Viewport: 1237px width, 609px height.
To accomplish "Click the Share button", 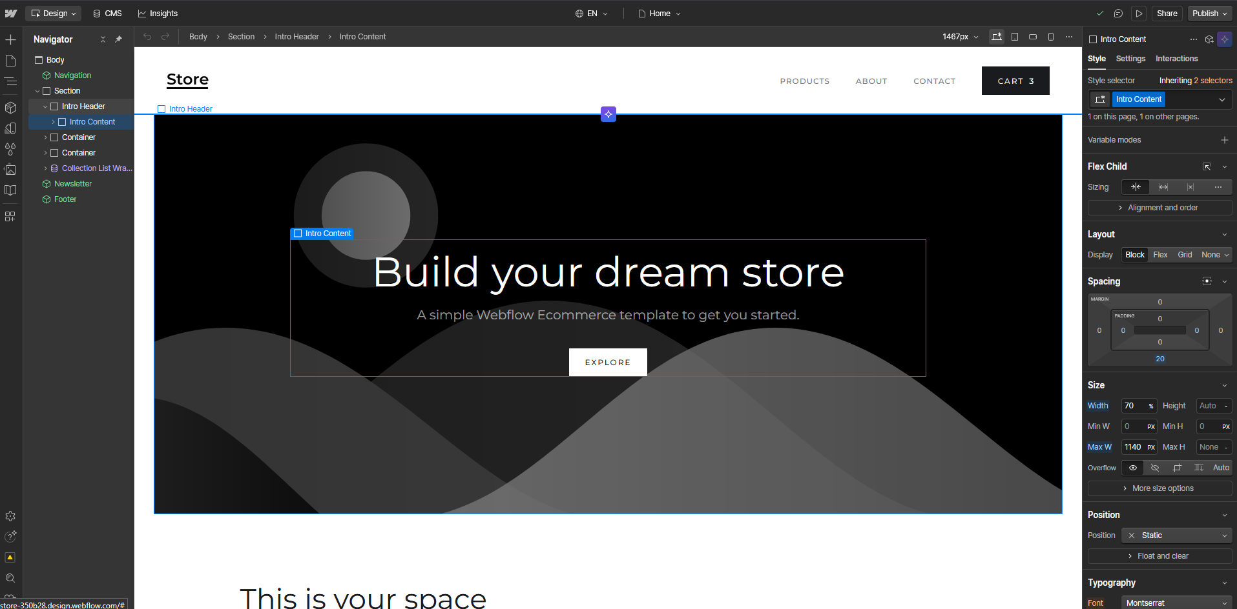I will click(x=1167, y=13).
